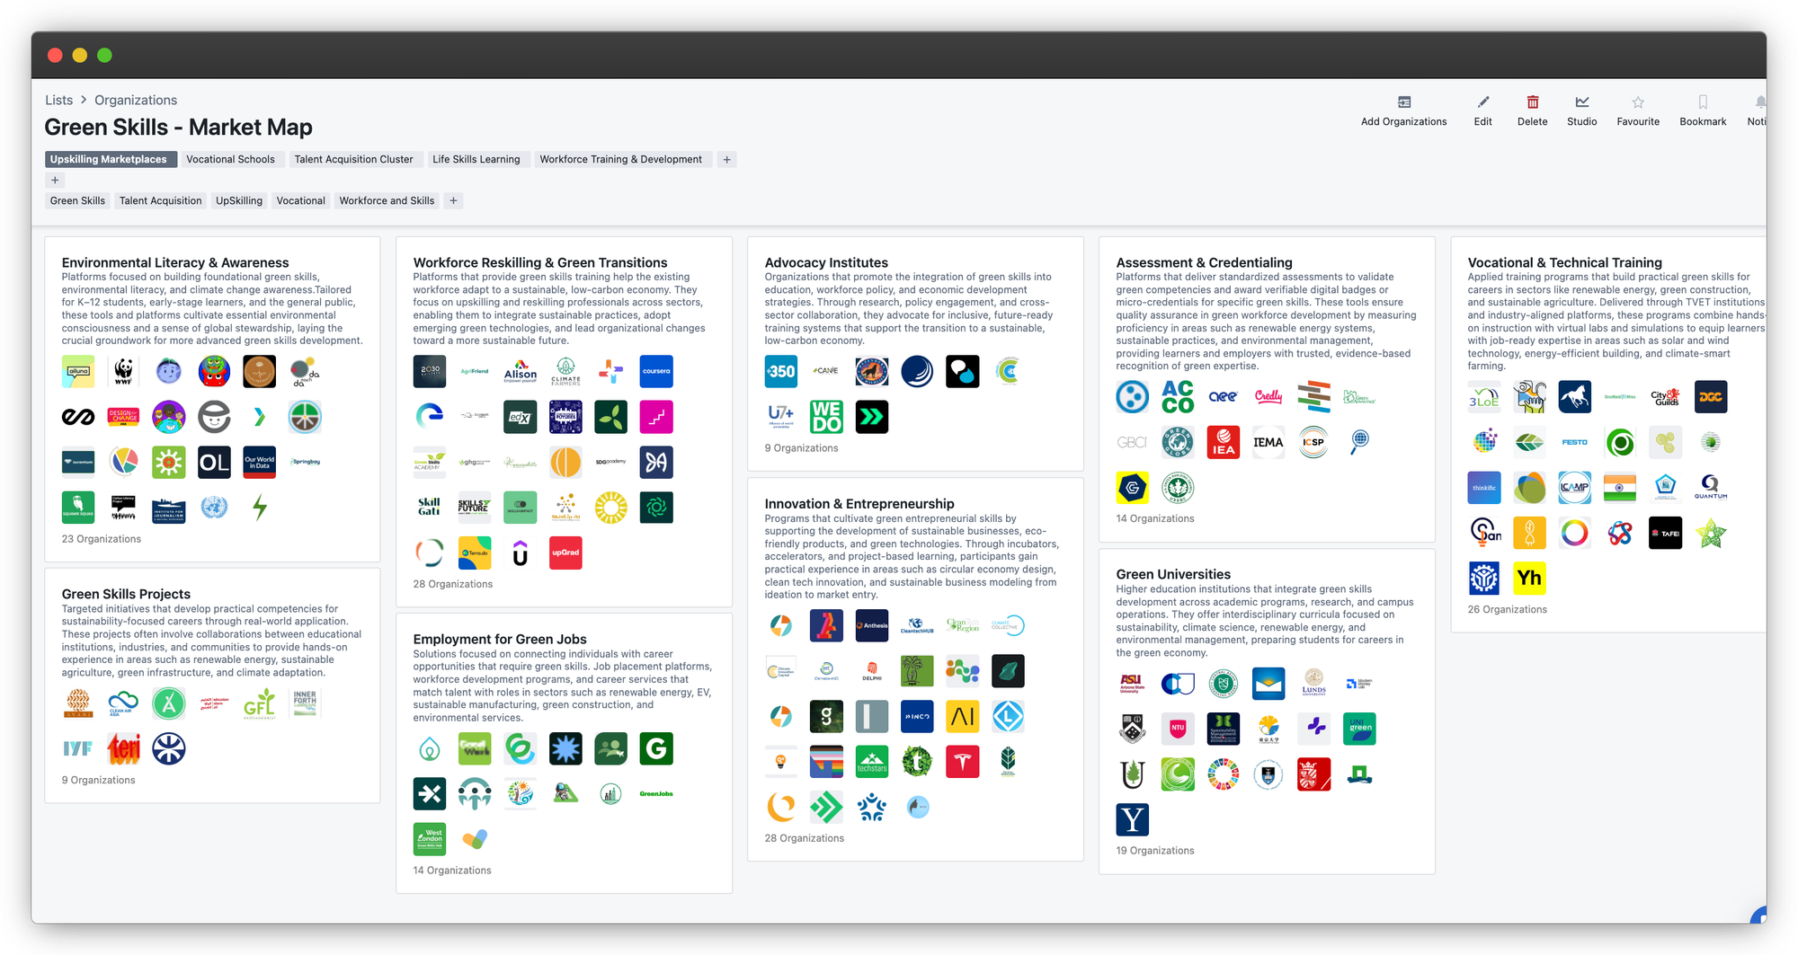Click the red IEA logo
This screenshot has height=955, width=1798.
pos(1223,442)
